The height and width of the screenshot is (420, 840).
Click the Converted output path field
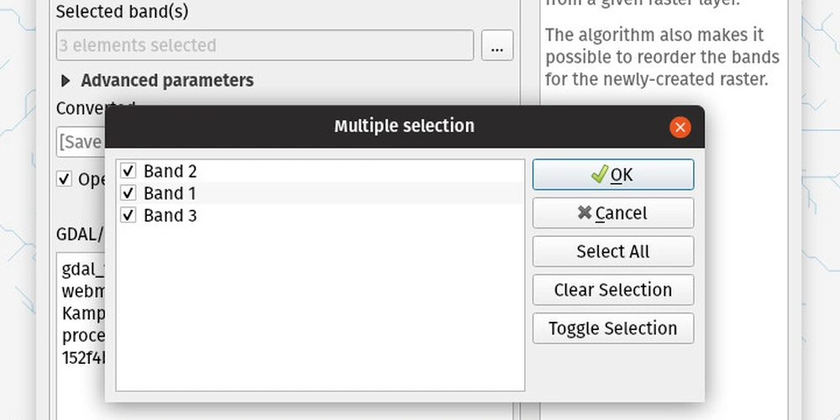pos(81,142)
